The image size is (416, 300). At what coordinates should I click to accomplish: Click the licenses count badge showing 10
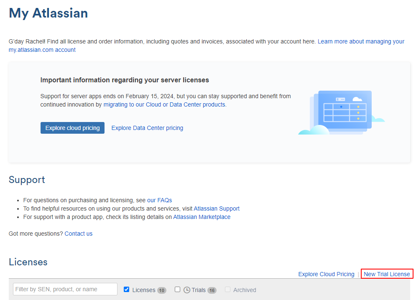tap(161, 290)
